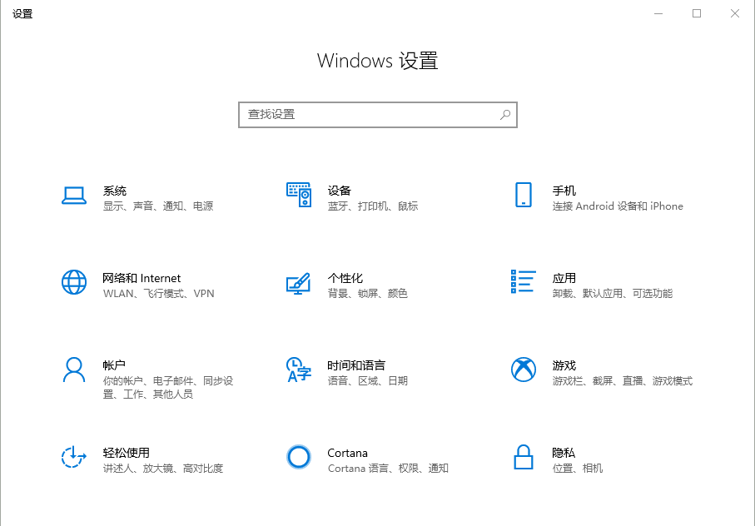Image resolution: width=755 pixels, height=526 pixels.
Task: Select the 隐私 title text
Action: 564,454
